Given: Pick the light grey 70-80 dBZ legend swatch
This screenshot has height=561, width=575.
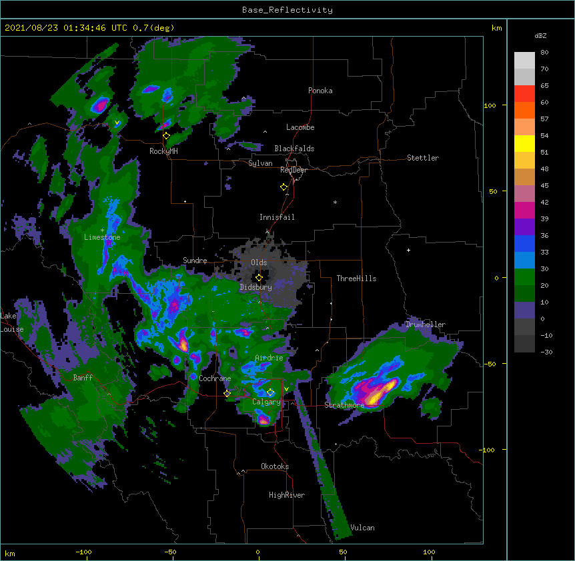Looking at the screenshot, I should pyautogui.click(x=524, y=61).
